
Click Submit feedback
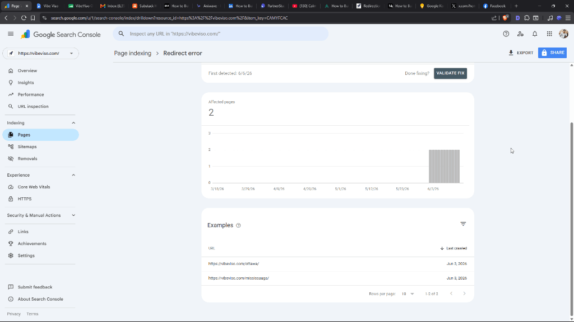[x=40, y=287]
